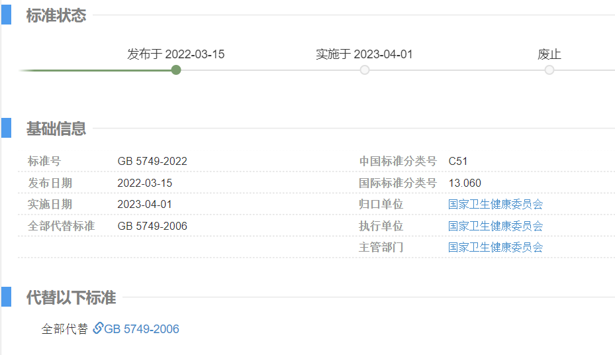This screenshot has width=615, height=355.
Task: Click the chain link icon beside GB 5749-2006
Action: (97, 329)
